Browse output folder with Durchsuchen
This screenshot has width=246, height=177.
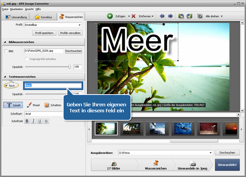(227, 152)
